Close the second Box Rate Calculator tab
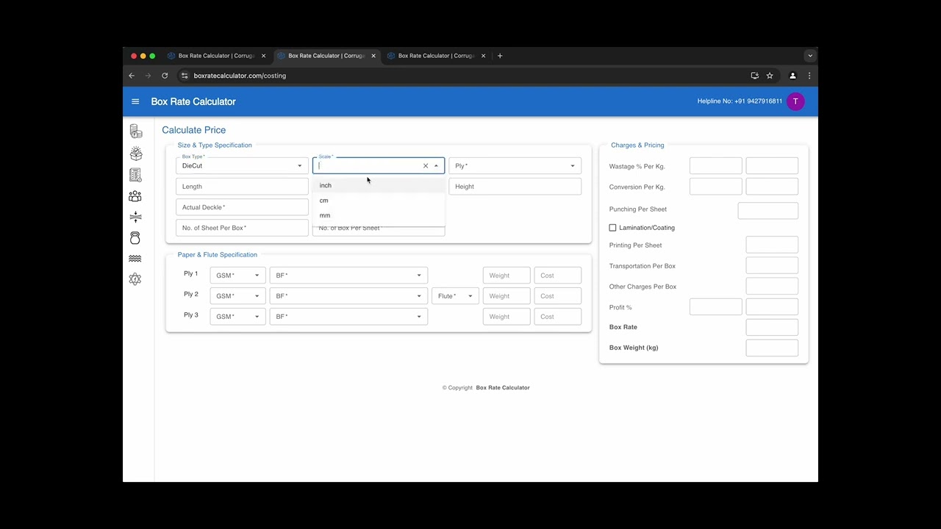The image size is (941, 529). pyautogui.click(x=373, y=56)
